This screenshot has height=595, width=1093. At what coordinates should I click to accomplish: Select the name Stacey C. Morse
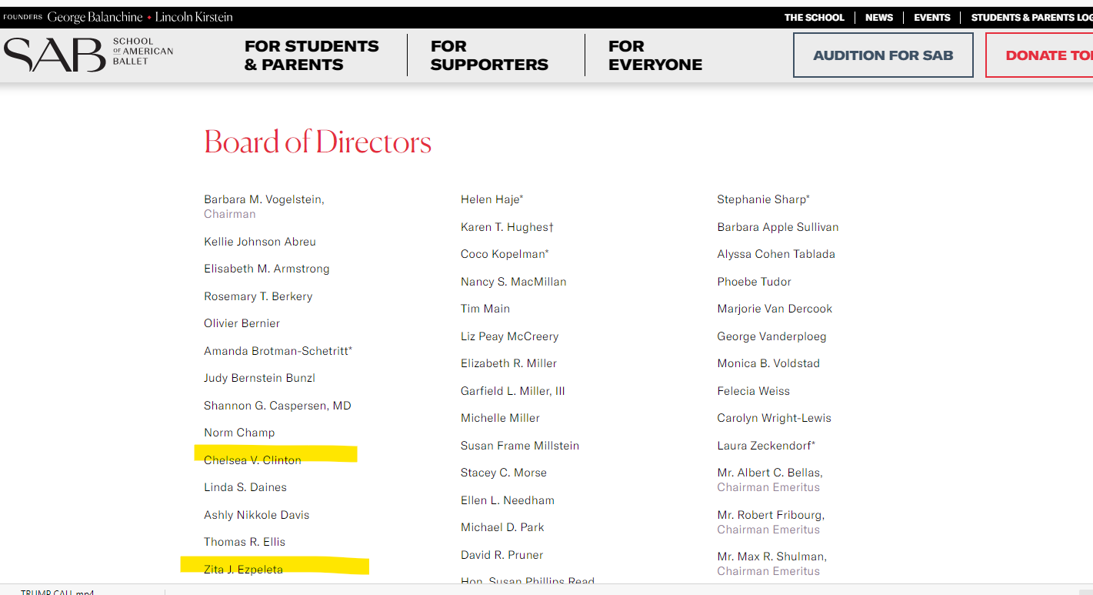(504, 473)
